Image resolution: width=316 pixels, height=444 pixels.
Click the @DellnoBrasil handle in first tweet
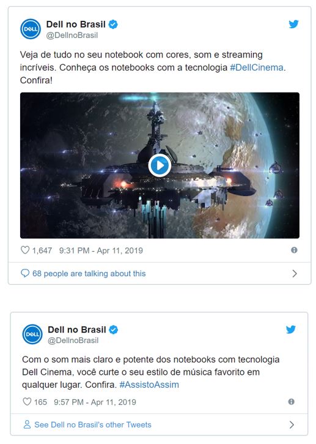72,36
